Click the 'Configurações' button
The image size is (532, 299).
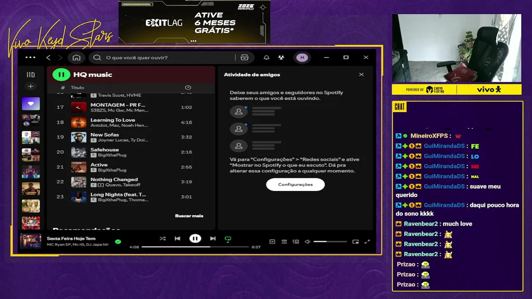click(x=295, y=184)
